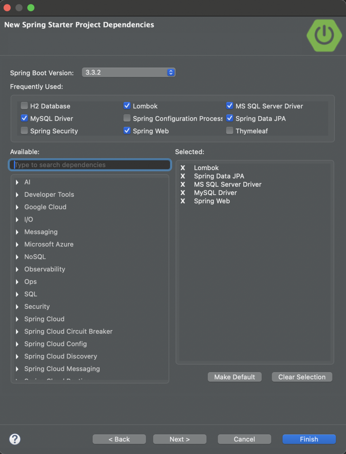Viewport: 346px width, 454px height.
Task: Remove Lombok using its X icon
Action: [x=183, y=168]
